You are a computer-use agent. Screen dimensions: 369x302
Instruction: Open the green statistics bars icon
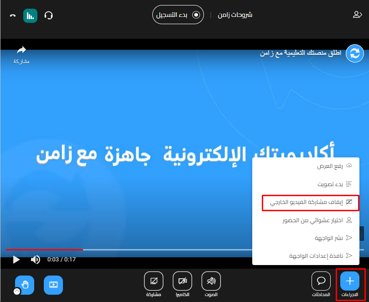pyautogui.click(x=31, y=16)
